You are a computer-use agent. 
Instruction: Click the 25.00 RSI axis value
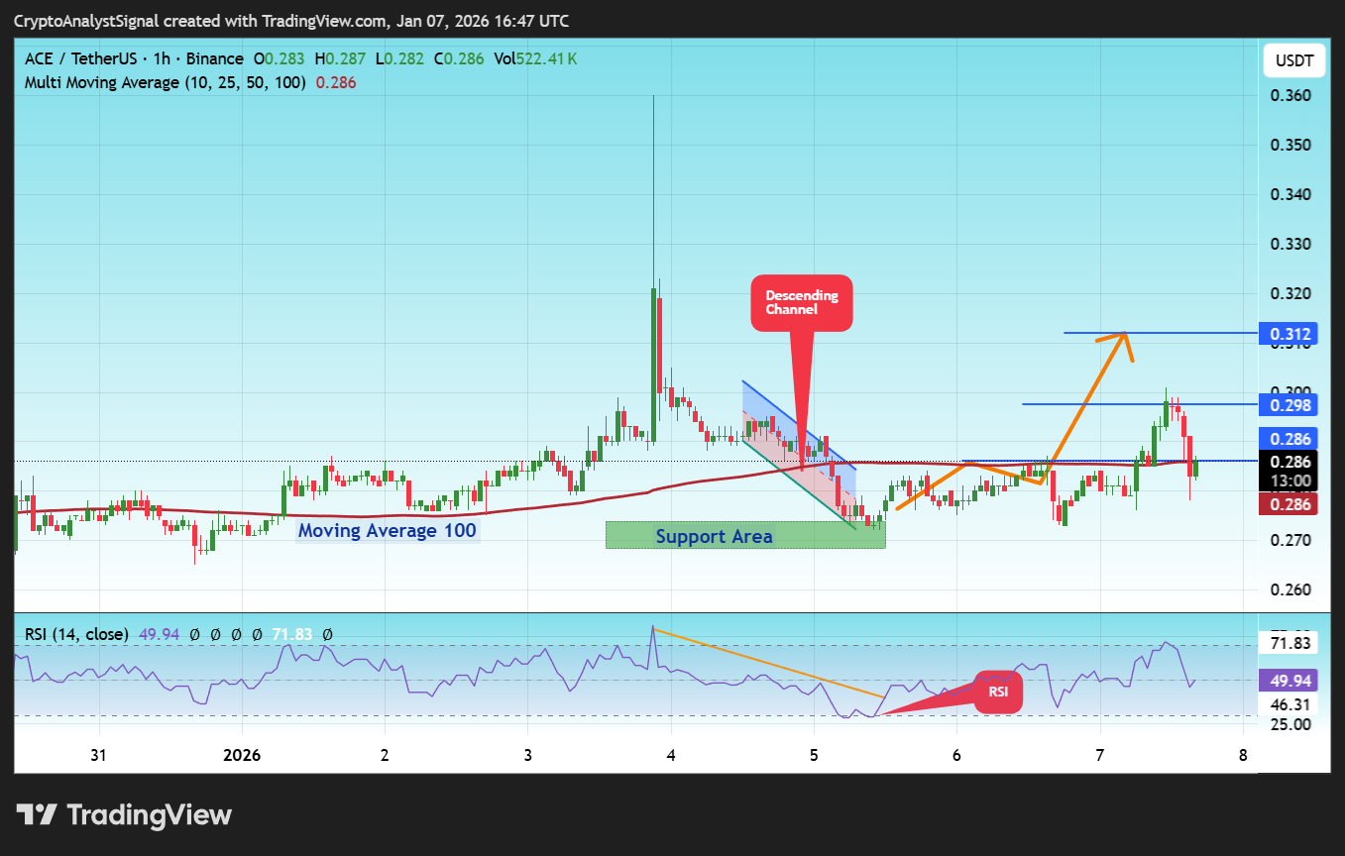[x=1291, y=724]
